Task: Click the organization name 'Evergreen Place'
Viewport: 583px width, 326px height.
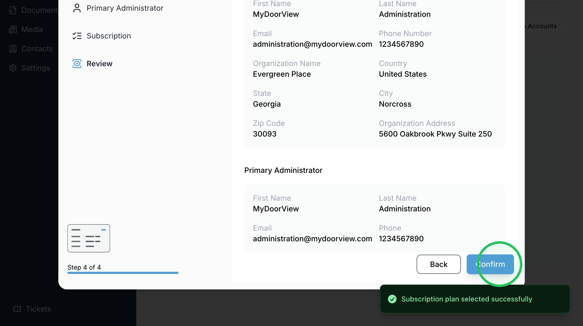Action: point(282,74)
